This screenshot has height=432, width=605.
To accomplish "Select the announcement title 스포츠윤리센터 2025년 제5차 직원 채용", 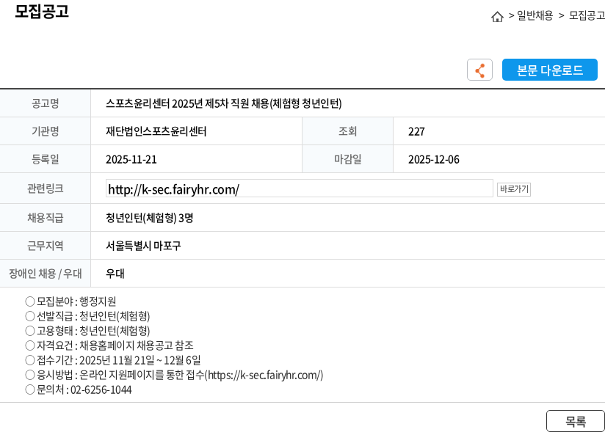I will pos(223,103).
